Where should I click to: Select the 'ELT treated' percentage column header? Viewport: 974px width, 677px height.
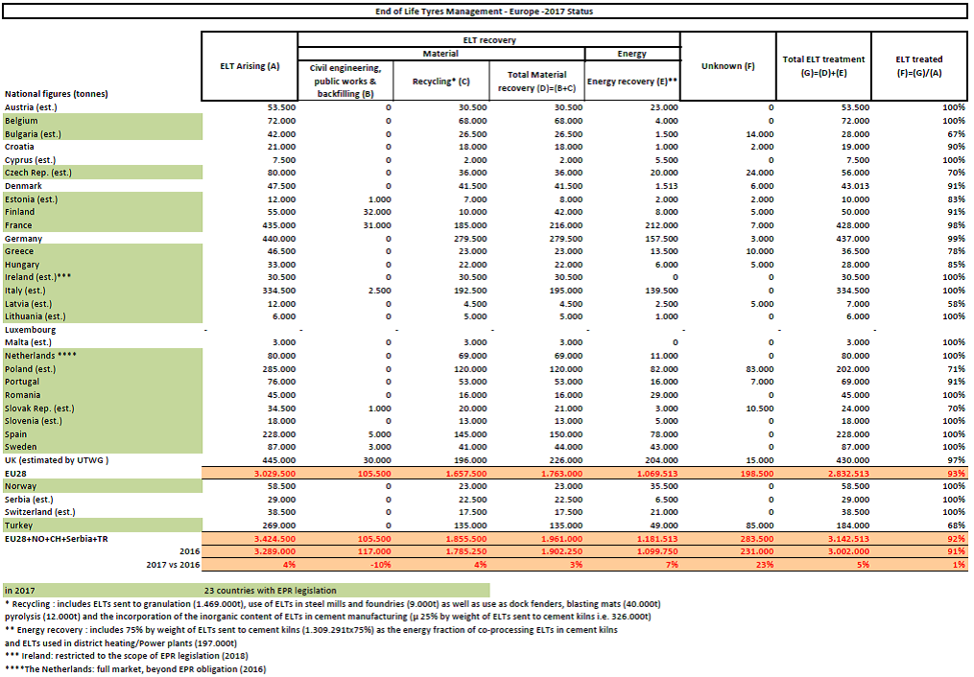(918, 65)
